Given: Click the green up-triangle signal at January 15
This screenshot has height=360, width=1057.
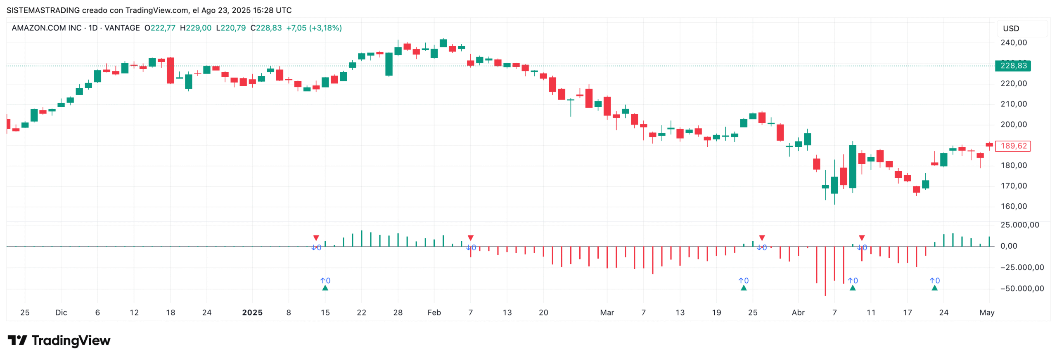Looking at the screenshot, I should (x=325, y=288).
